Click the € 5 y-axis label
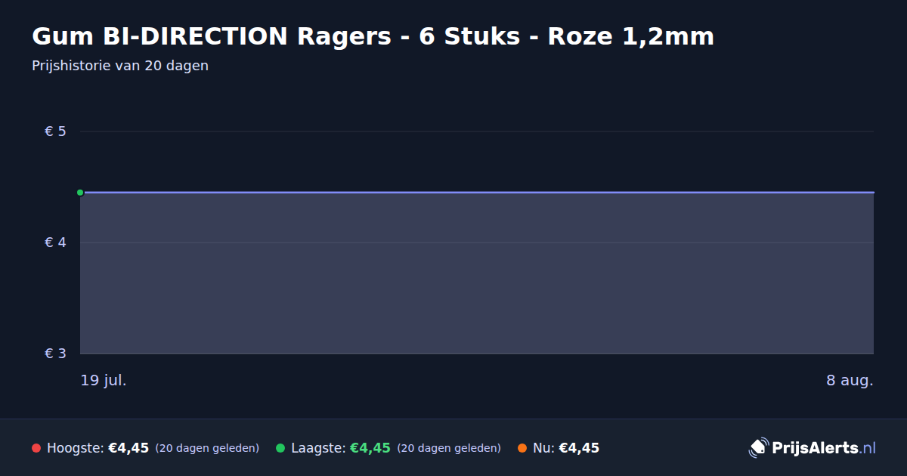907x476 pixels. (x=56, y=131)
